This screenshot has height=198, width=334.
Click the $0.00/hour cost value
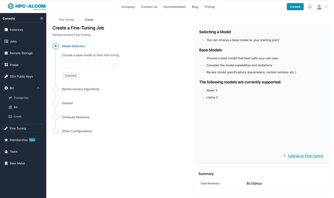tap(254, 184)
